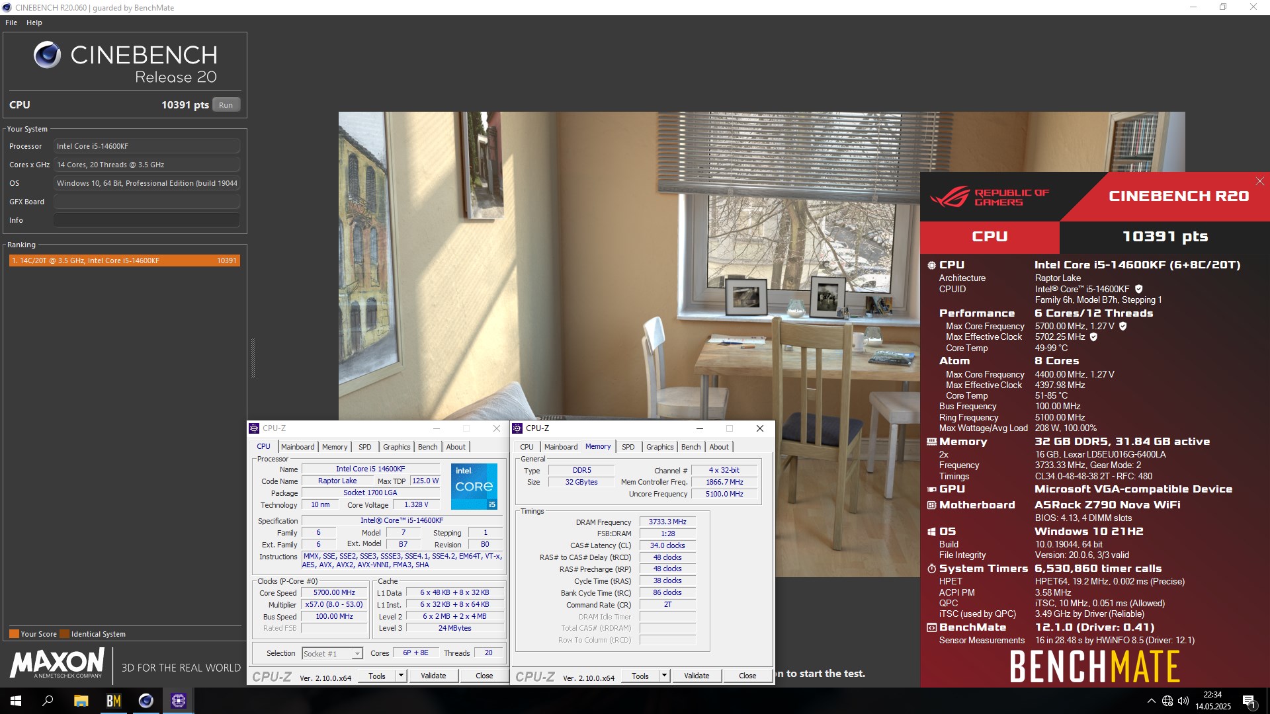
Task: Click the MAXON logo
Action: (57, 662)
